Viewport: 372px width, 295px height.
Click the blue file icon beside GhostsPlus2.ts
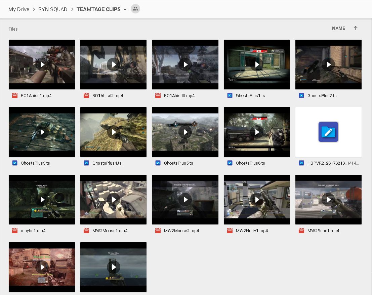click(x=301, y=95)
